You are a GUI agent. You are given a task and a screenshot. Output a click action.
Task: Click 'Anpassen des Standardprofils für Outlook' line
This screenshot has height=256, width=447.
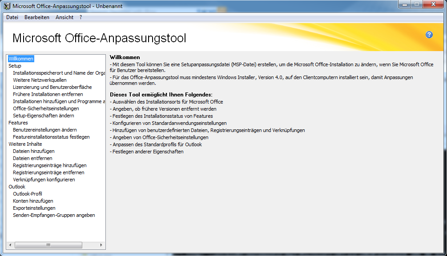pos(156,144)
